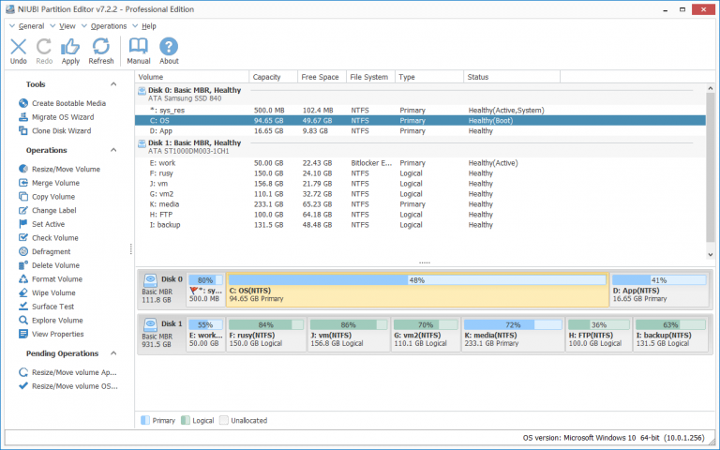The height and width of the screenshot is (450, 720).
Task: Run Check Volume operation
Action: click(x=49, y=238)
